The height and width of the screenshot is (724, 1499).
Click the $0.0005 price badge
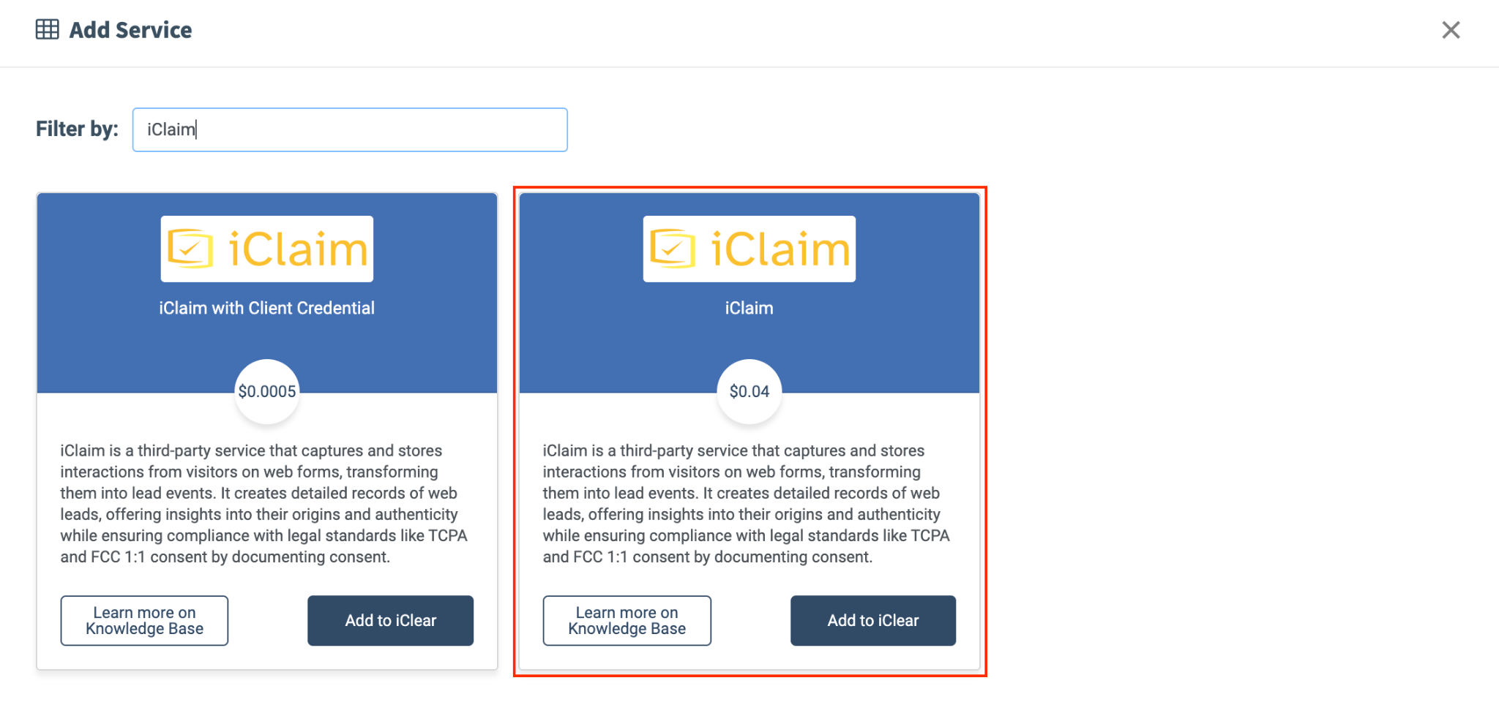267,391
